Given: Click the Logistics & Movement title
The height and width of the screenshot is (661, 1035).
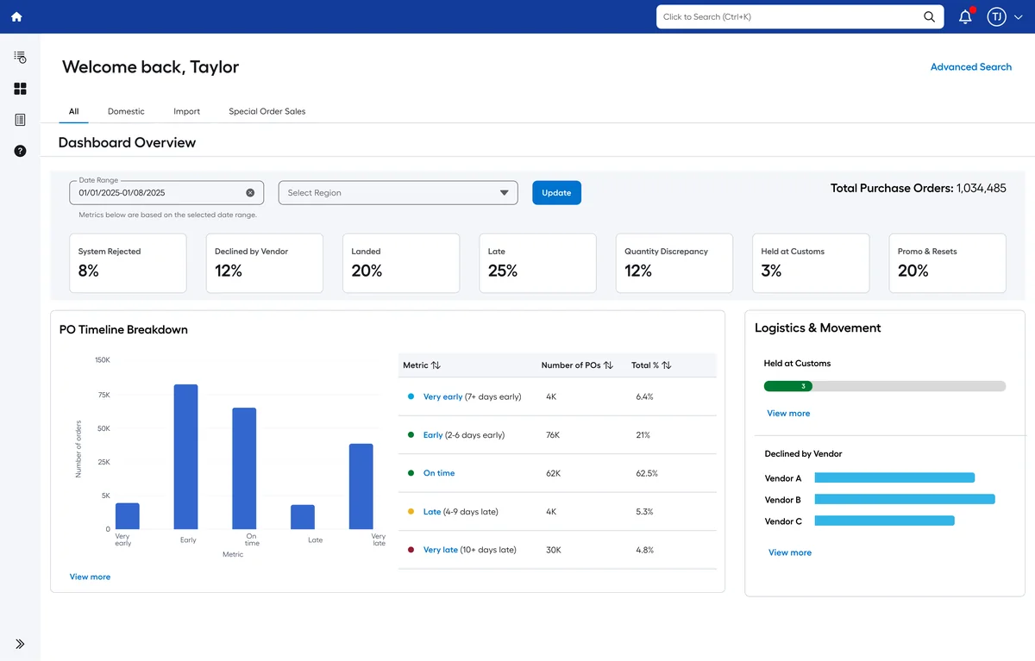Looking at the screenshot, I should tap(818, 328).
